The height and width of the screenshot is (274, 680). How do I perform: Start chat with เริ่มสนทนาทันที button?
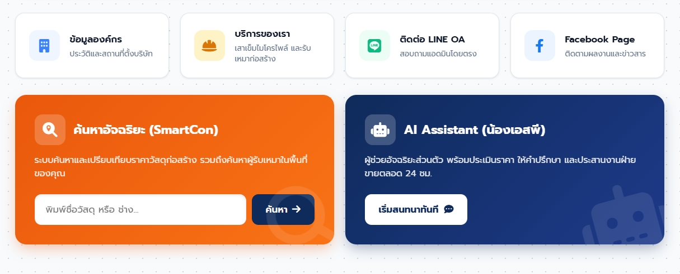pyautogui.click(x=416, y=209)
